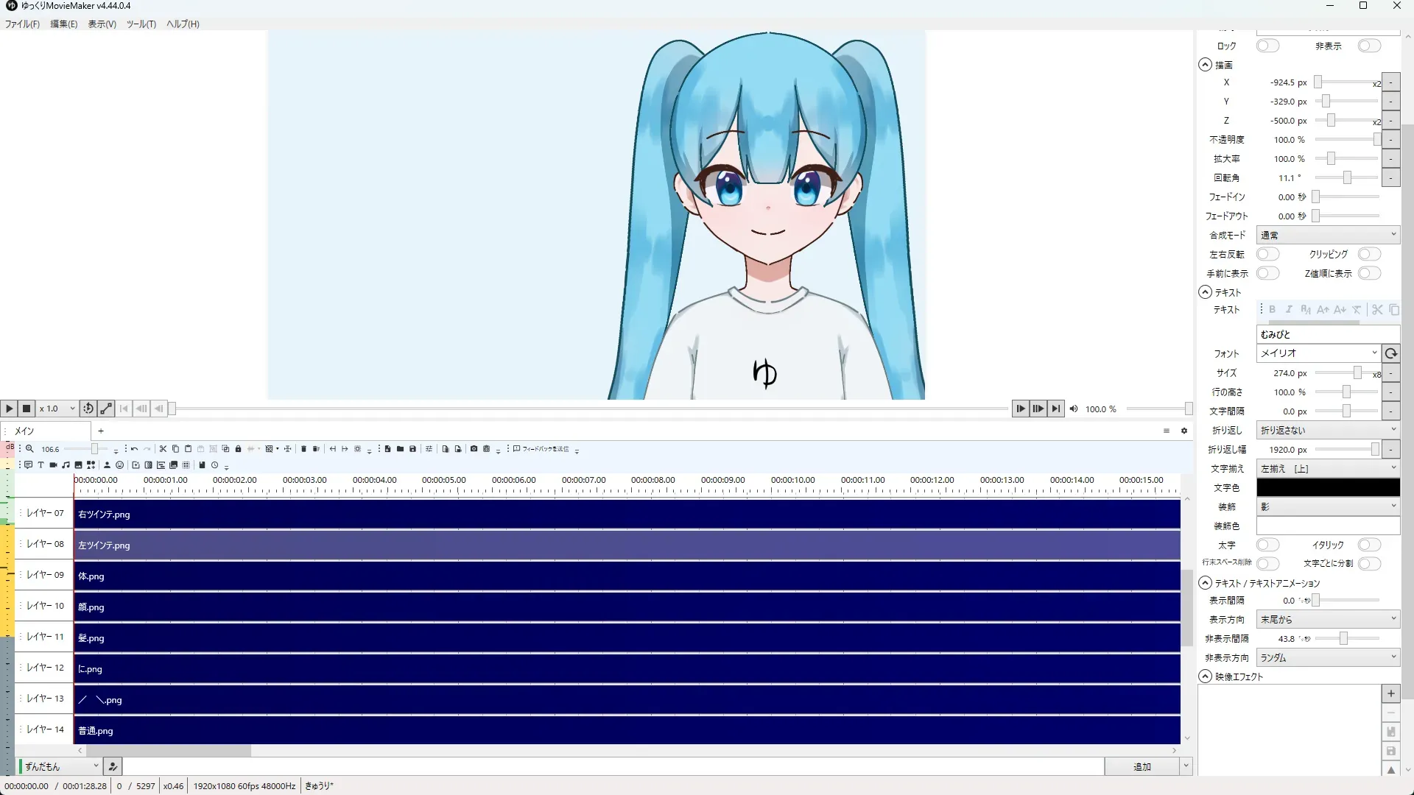Click the screenshot camera icon in toolbar
The width and height of the screenshot is (1414, 795).
click(x=474, y=448)
